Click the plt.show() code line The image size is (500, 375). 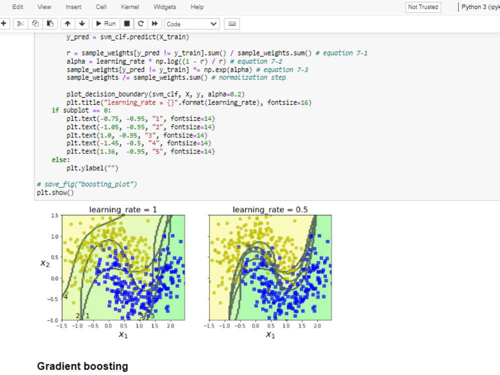pos(55,192)
